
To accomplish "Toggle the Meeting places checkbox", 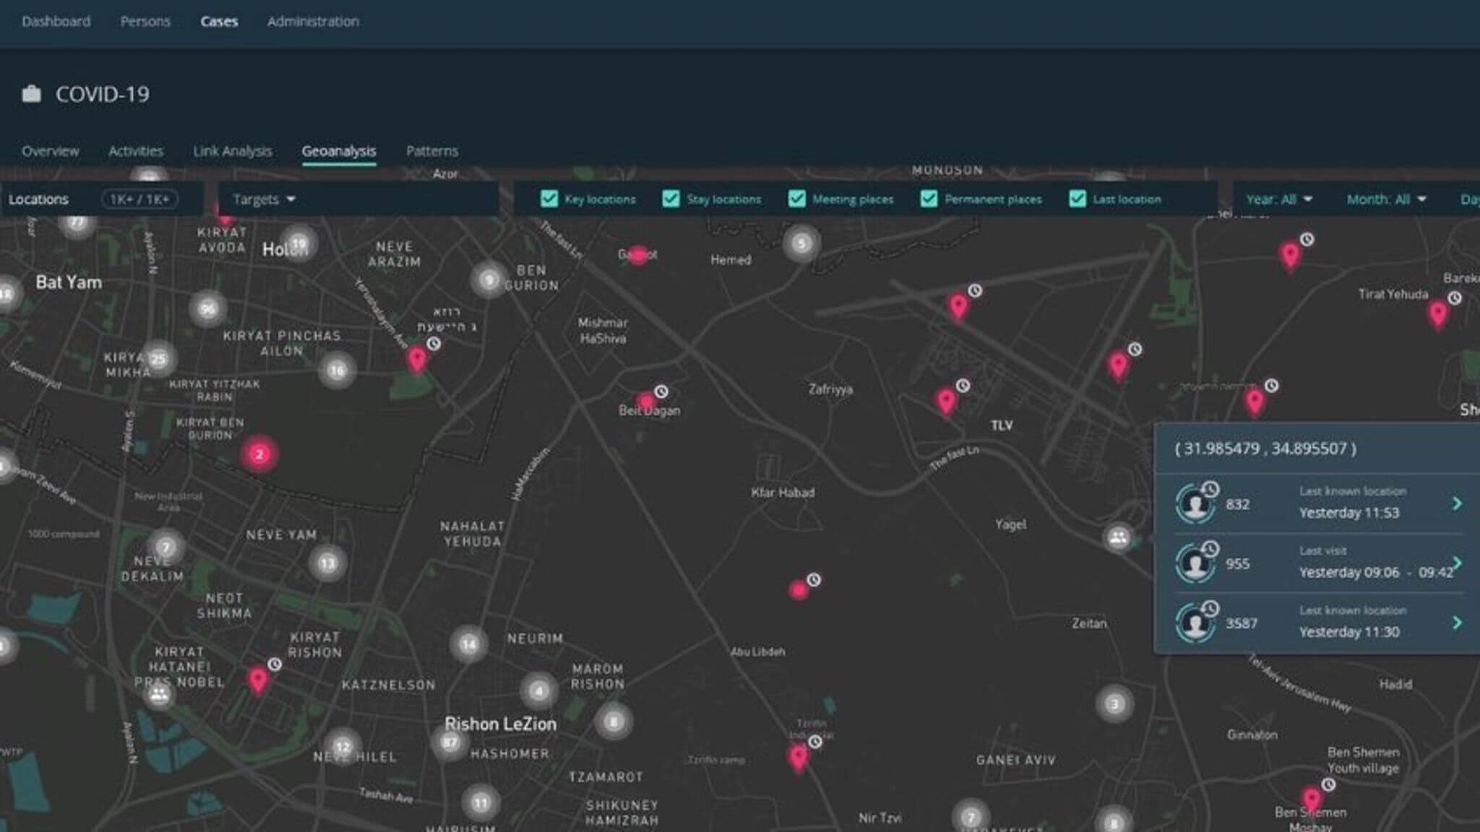I will tap(796, 199).
